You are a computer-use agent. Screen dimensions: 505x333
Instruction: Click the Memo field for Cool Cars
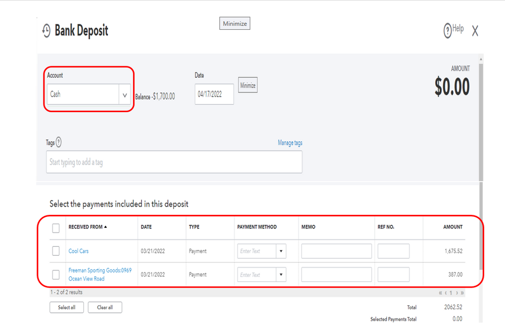[x=336, y=251]
